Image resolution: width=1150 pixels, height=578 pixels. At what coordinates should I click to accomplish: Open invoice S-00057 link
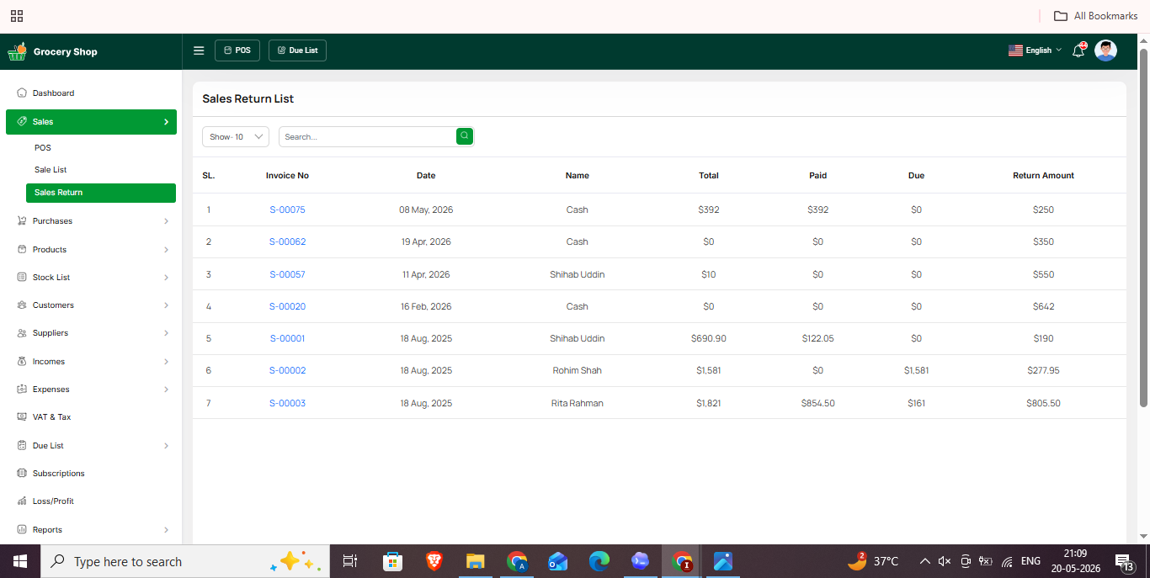point(287,274)
